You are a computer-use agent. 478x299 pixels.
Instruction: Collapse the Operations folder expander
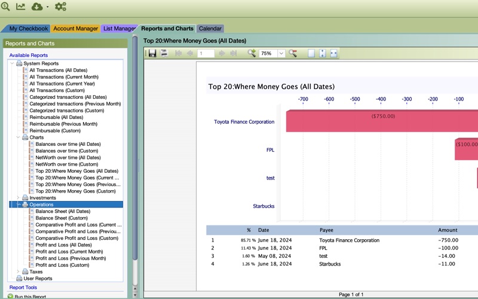coord(18,205)
